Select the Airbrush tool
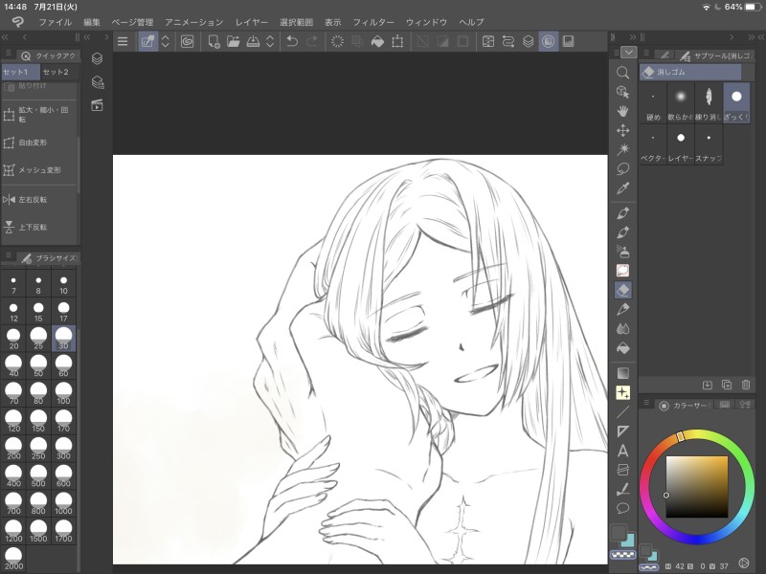Viewport: 766px width, 574px height. click(x=623, y=252)
